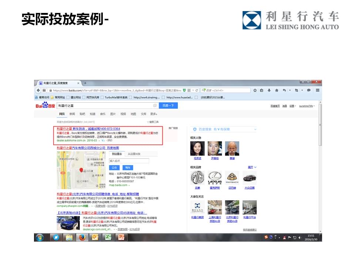The image size is (355, 266).
Task: Open the downloads arrow icon in toolbar
Action: (x=269, y=90)
